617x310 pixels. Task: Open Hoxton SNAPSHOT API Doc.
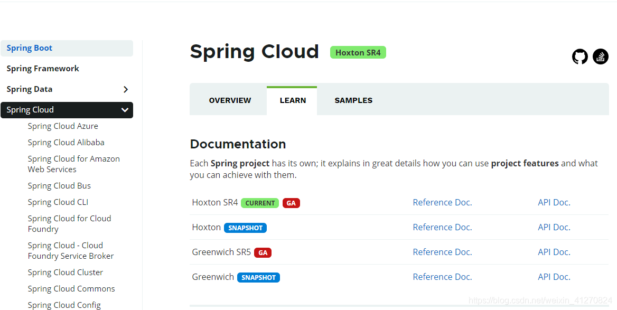click(x=554, y=227)
